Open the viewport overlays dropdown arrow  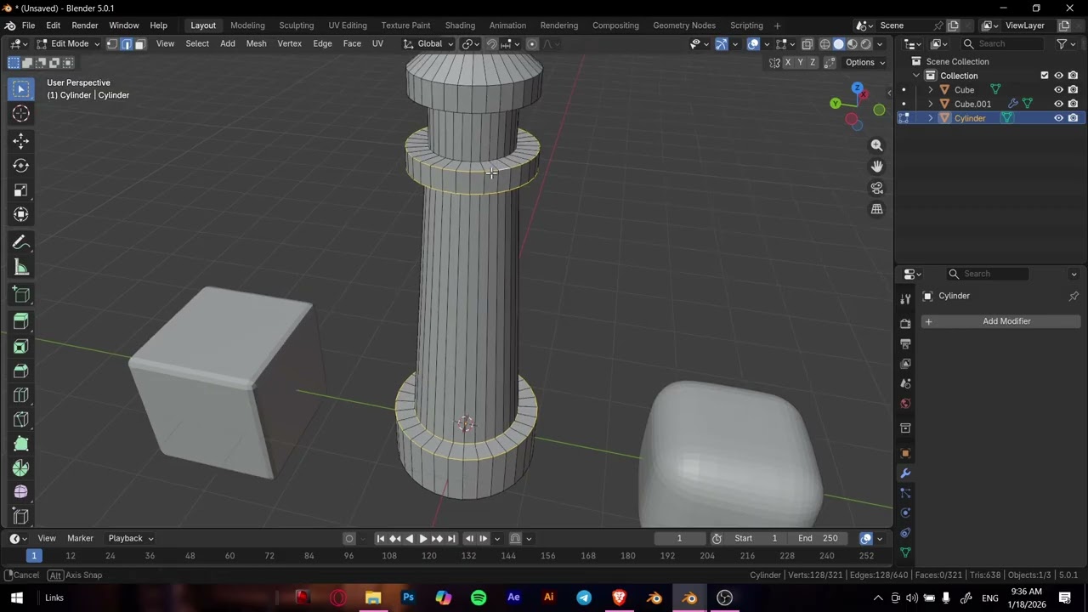(x=767, y=43)
